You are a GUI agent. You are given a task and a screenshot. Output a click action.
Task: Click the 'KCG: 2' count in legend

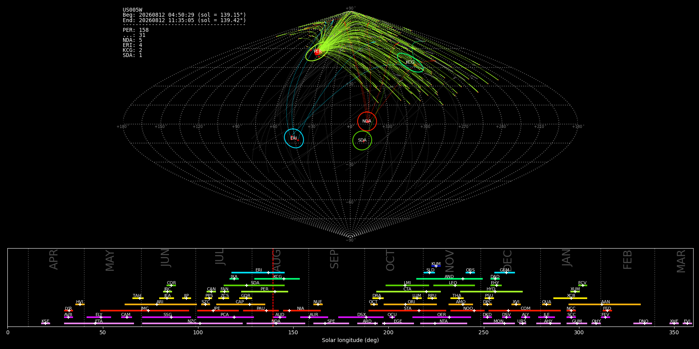[x=132, y=50]
